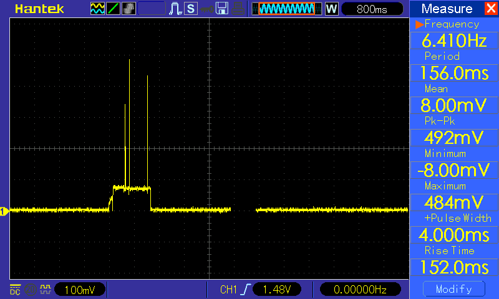
Task: Click the green diagonal line icon
Action: pos(113,9)
